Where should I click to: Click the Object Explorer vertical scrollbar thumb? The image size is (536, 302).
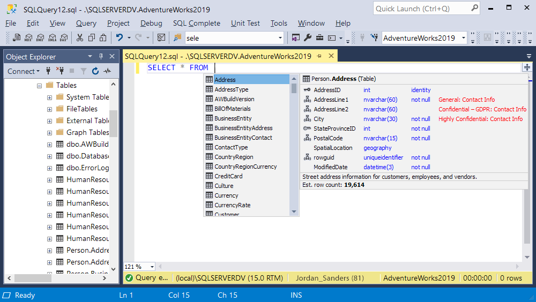pos(113,123)
